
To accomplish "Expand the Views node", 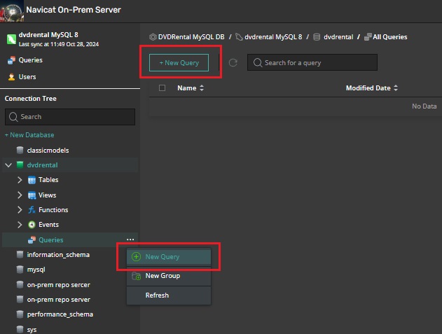I will pos(20,195).
